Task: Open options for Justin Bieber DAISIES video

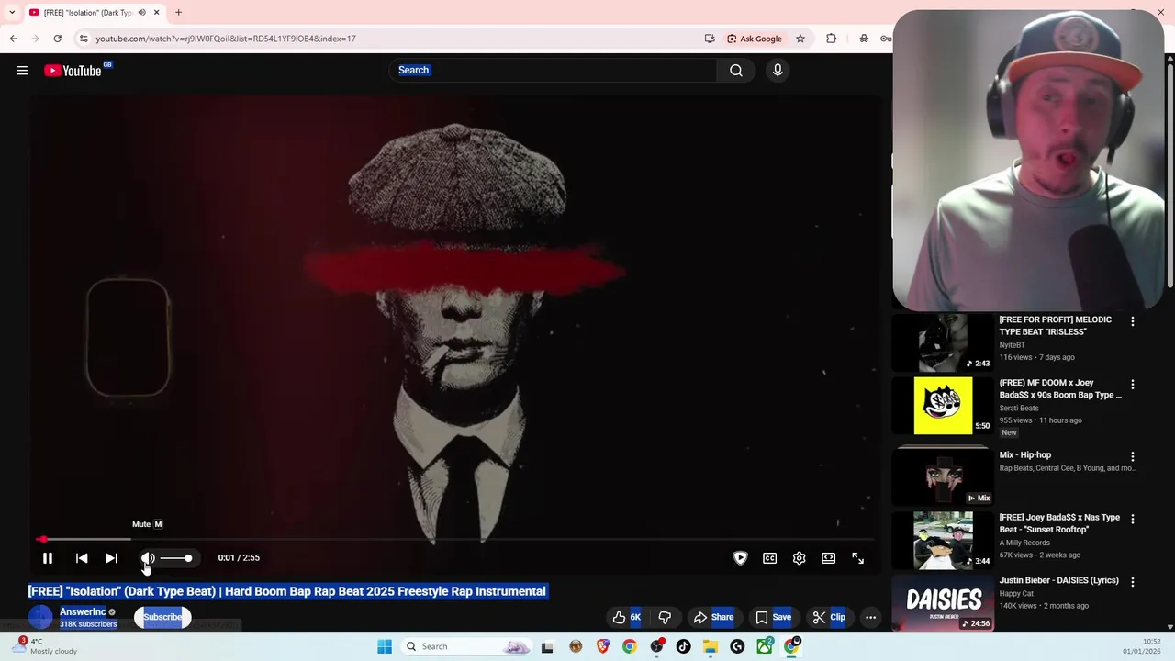Action: click(1133, 582)
